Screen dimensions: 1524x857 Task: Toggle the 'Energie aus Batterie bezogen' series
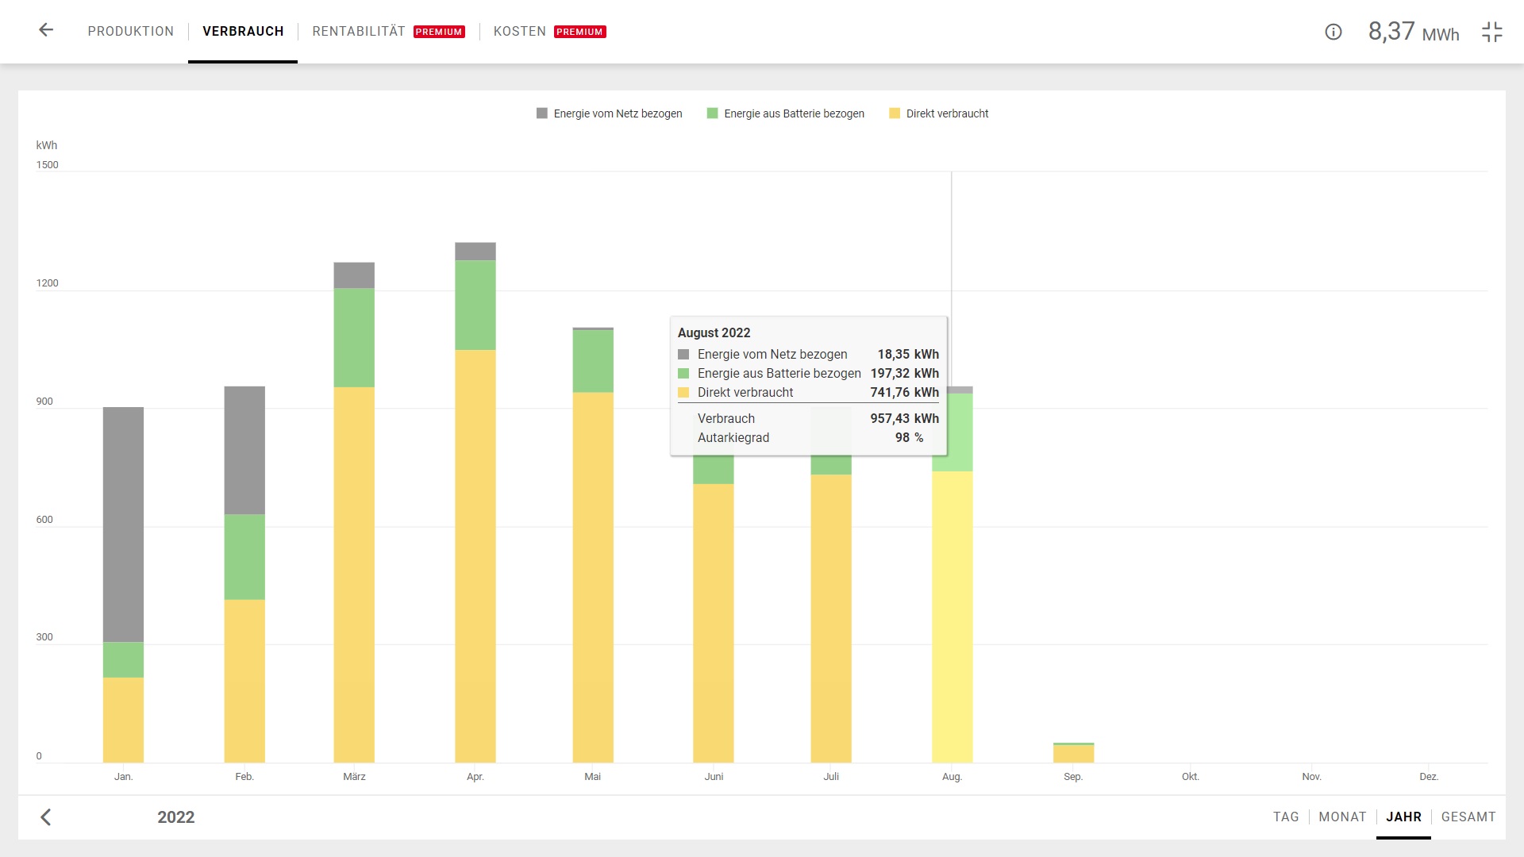pyautogui.click(x=794, y=113)
